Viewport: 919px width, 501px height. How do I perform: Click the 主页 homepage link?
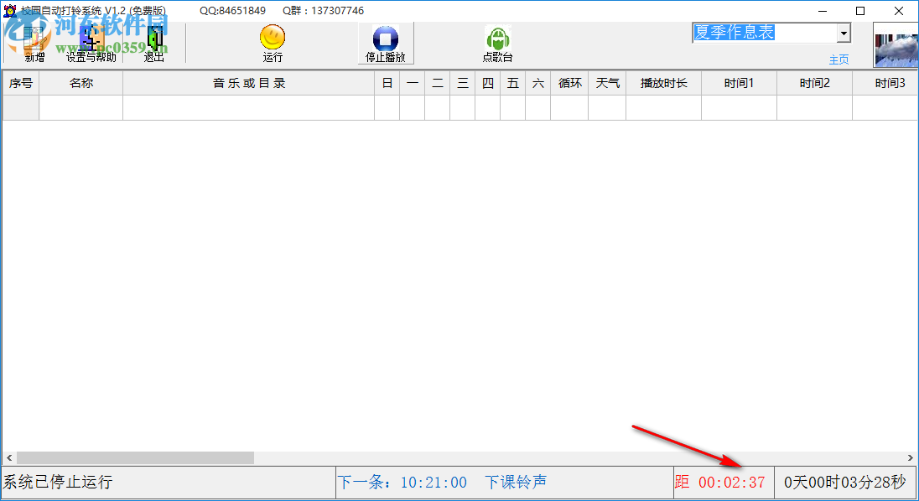[x=837, y=59]
